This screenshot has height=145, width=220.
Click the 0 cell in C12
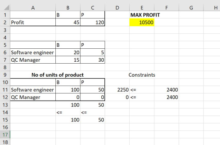(92, 97)
